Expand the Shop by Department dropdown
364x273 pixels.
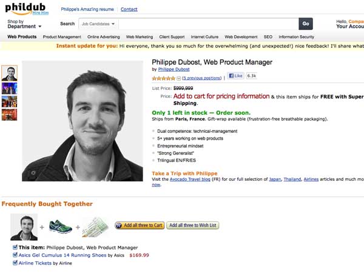24,27
